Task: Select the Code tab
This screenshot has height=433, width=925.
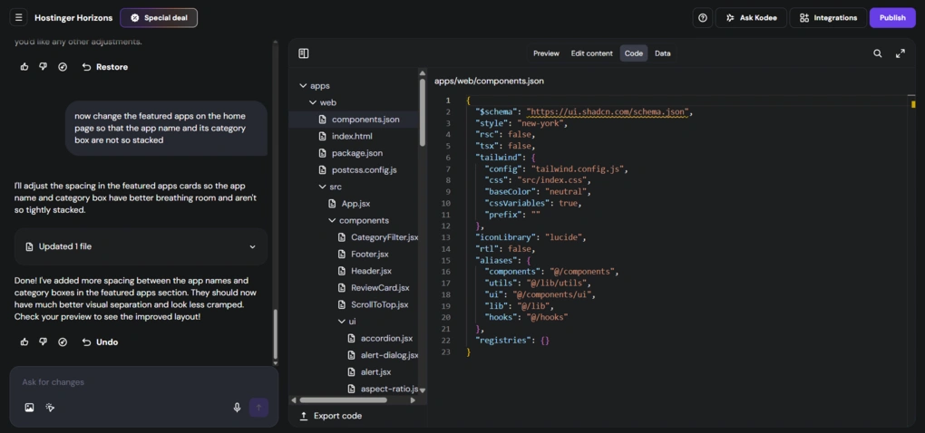Action: pos(634,53)
